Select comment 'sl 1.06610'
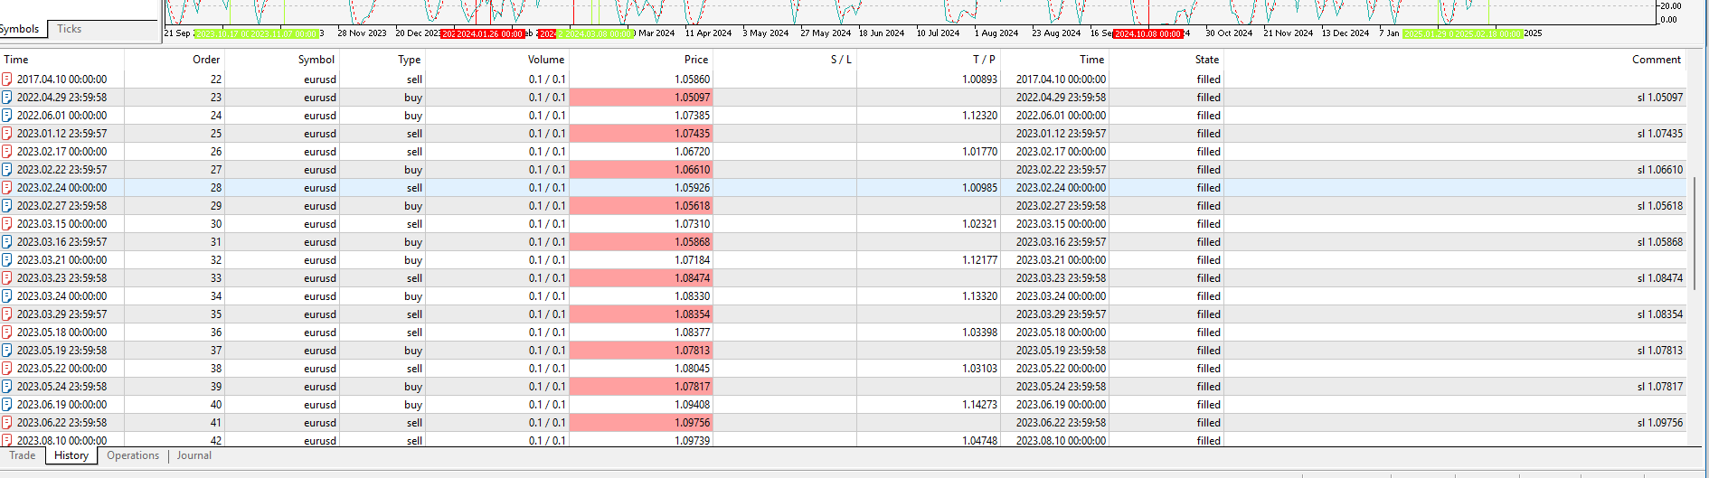 coord(1660,170)
